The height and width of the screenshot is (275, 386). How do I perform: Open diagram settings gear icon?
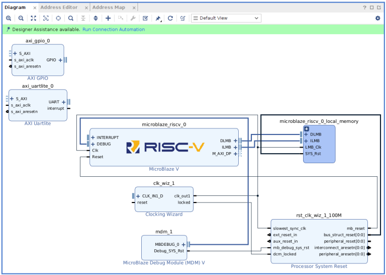point(377,18)
